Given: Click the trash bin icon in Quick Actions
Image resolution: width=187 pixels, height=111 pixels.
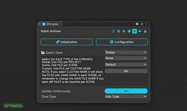Looking at the screenshot, I should pos(119,31).
